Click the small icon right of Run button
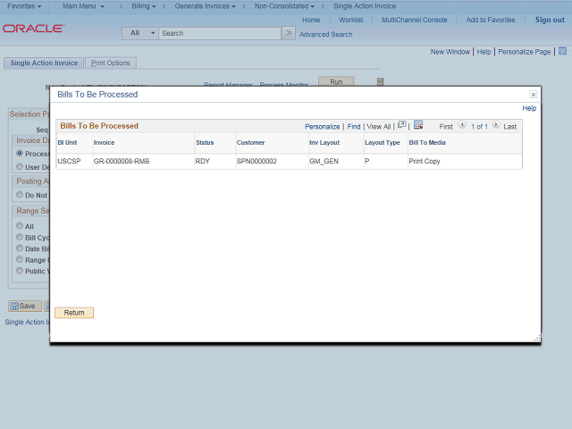 point(380,81)
